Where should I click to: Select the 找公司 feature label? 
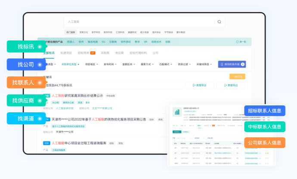click(x=27, y=65)
